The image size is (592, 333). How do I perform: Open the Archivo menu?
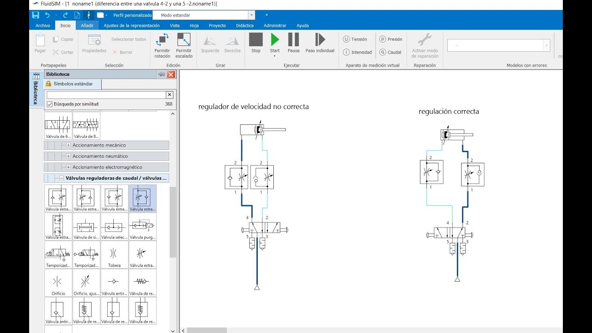tap(43, 25)
